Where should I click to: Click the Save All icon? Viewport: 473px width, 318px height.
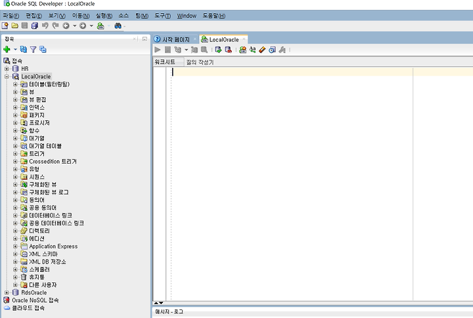click(x=35, y=26)
